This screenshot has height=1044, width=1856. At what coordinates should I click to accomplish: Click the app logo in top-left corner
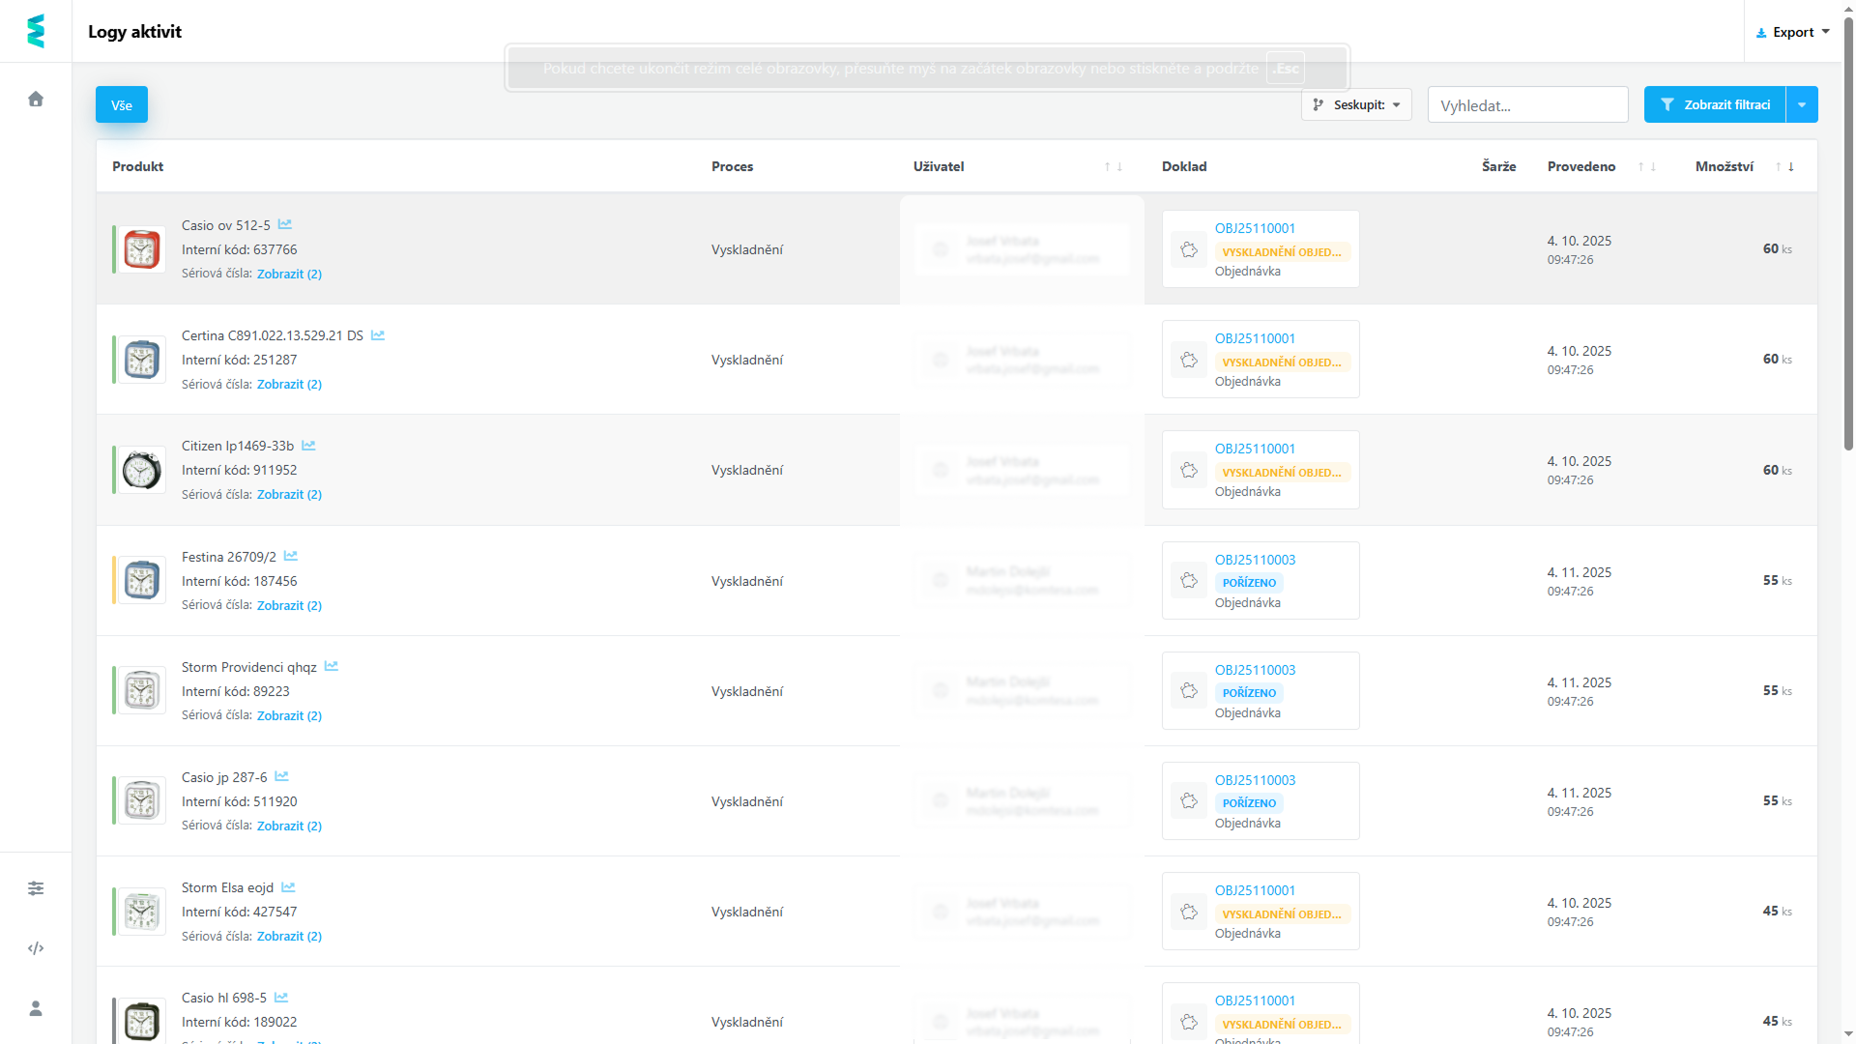tap(36, 31)
